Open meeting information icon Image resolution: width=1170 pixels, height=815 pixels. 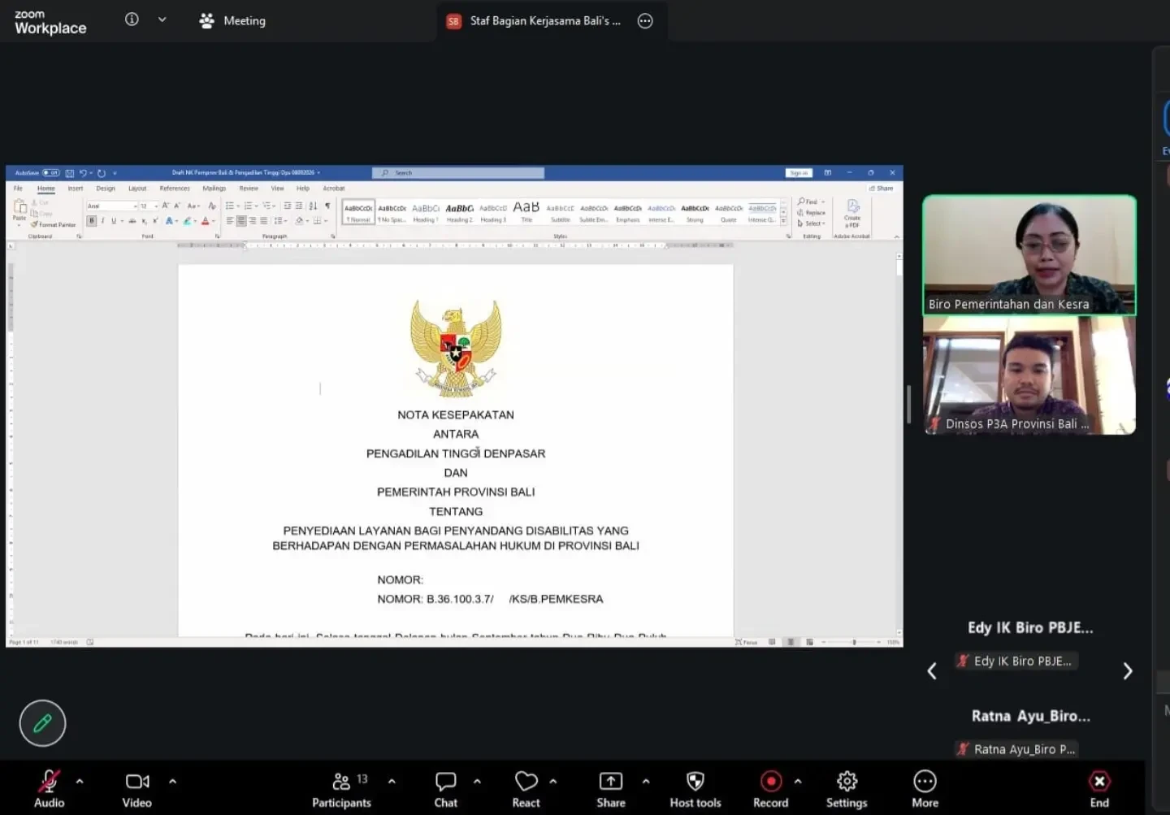pyautogui.click(x=132, y=20)
